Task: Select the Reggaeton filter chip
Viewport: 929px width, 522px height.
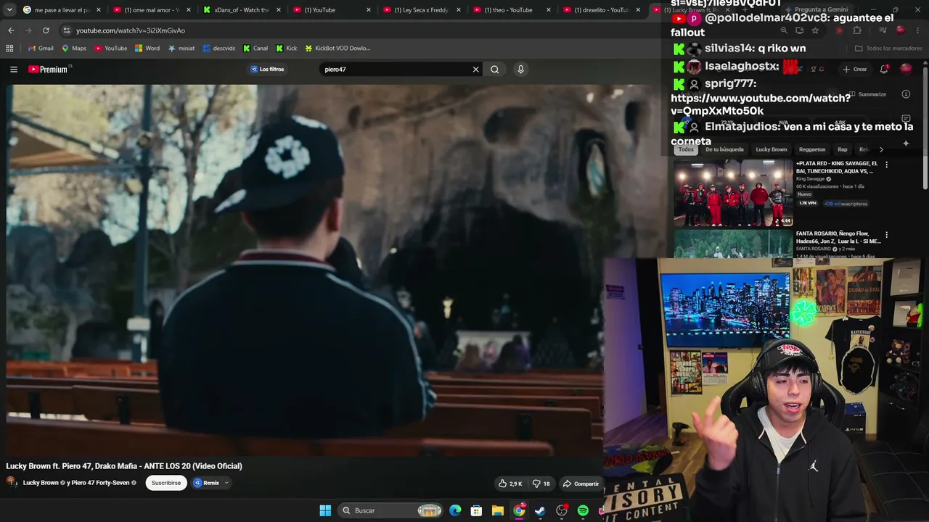Action: point(812,149)
